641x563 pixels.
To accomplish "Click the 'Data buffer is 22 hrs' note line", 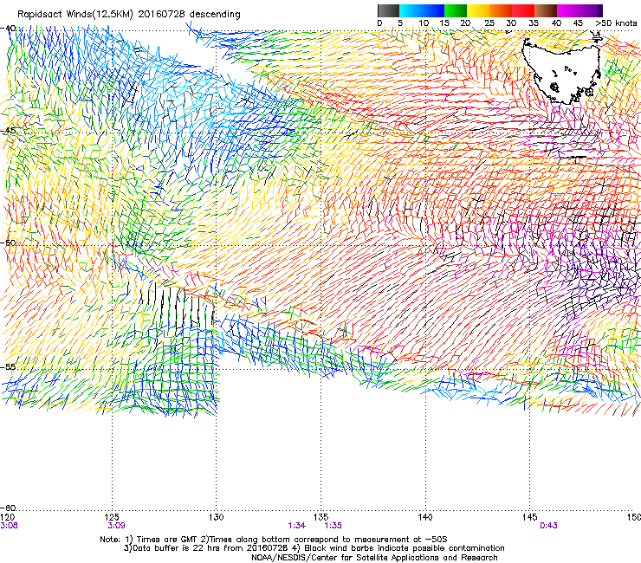I will (314, 548).
